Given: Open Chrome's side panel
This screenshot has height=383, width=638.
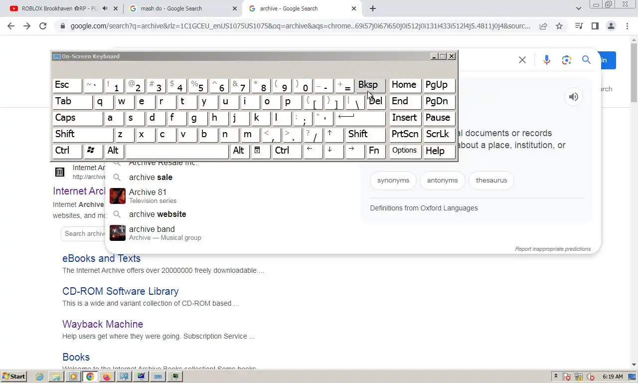Looking at the screenshot, I should (595, 26).
